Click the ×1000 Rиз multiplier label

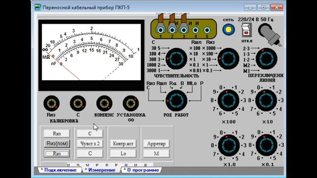coord(209,48)
